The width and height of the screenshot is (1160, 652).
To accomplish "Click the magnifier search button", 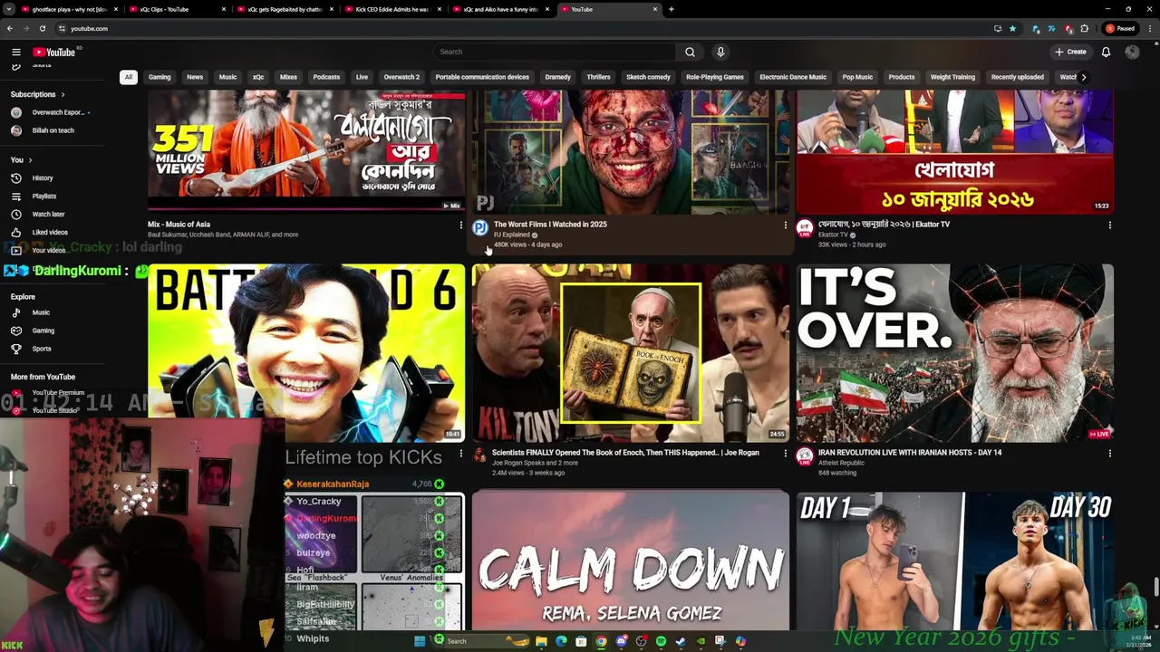I will click(x=690, y=52).
